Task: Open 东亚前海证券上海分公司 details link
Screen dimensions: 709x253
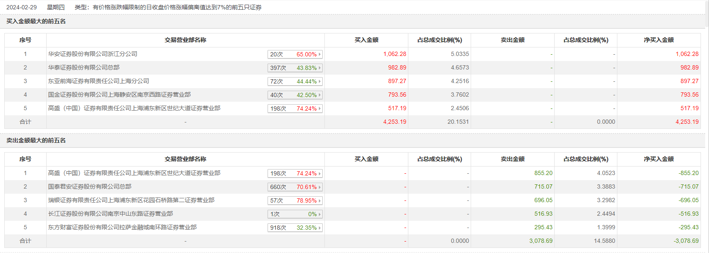Action: [98, 81]
